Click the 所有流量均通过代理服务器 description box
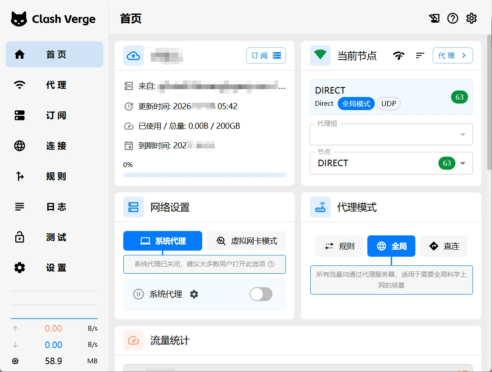This screenshot has width=492, height=372. [391, 280]
